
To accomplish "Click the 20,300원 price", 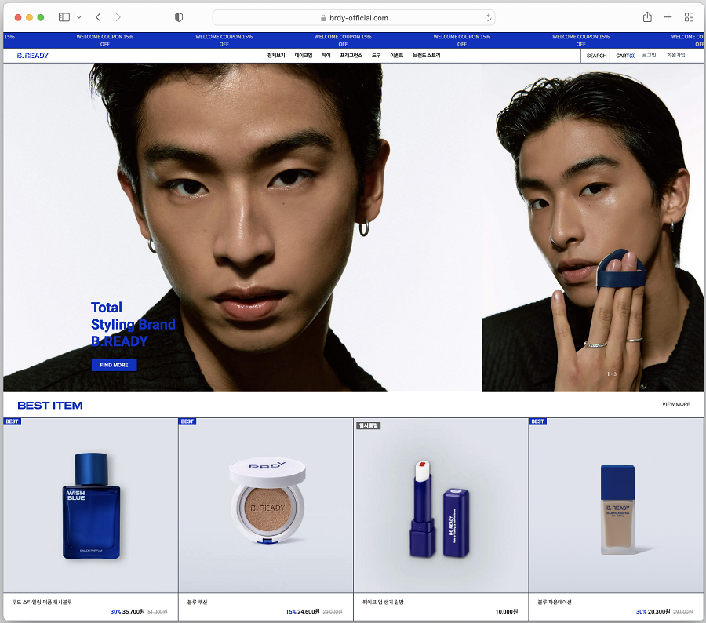I will point(659,612).
